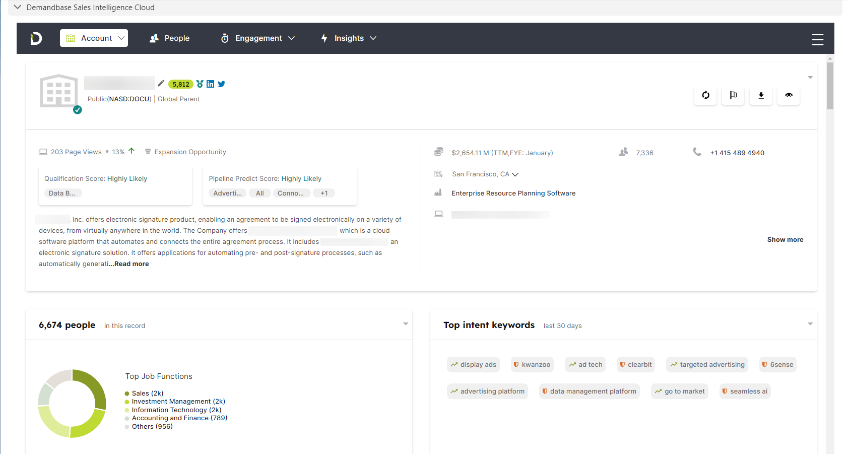Toggle watching this account with the eye icon
Screen dimensions: 849x454
click(x=789, y=96)
